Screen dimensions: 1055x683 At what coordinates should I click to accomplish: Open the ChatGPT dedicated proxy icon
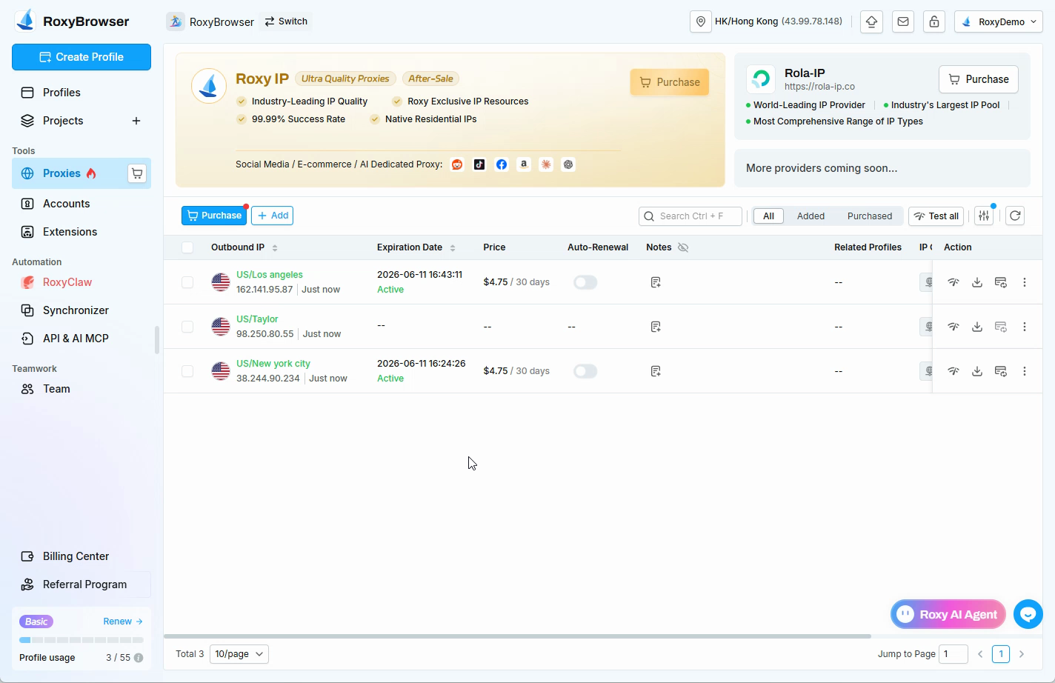pyautogui.click(x=568, y=164)
